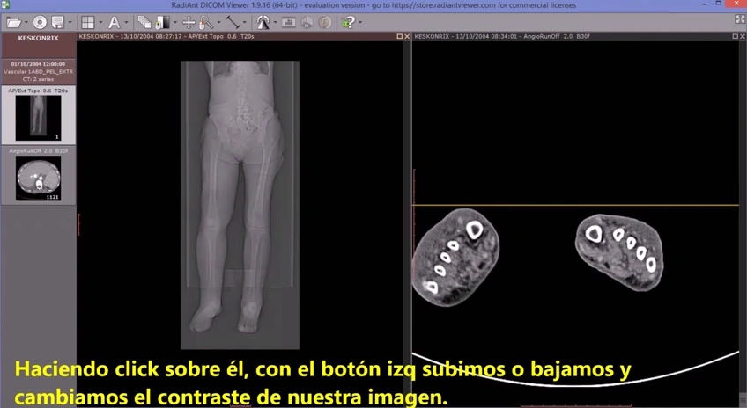Click the floppy disk export icon
The image size is (747, 408).
click(57, 22)
